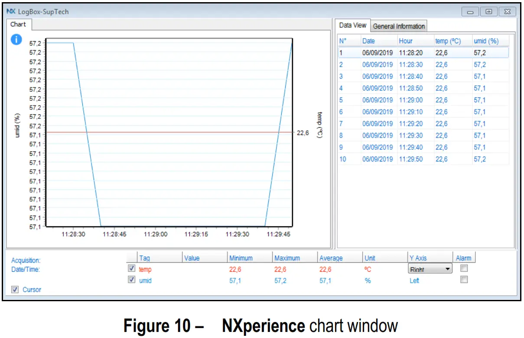
Task: Click the red temp line in the chart
Action: coord(169,132)
